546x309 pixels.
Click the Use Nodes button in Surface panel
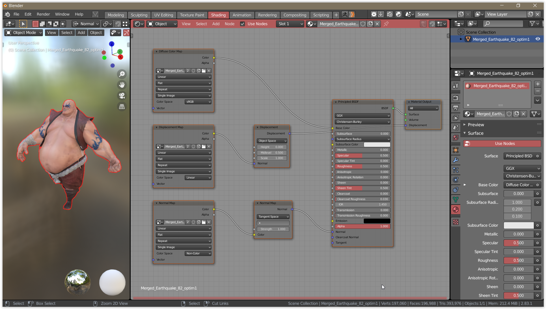[502, 143]
